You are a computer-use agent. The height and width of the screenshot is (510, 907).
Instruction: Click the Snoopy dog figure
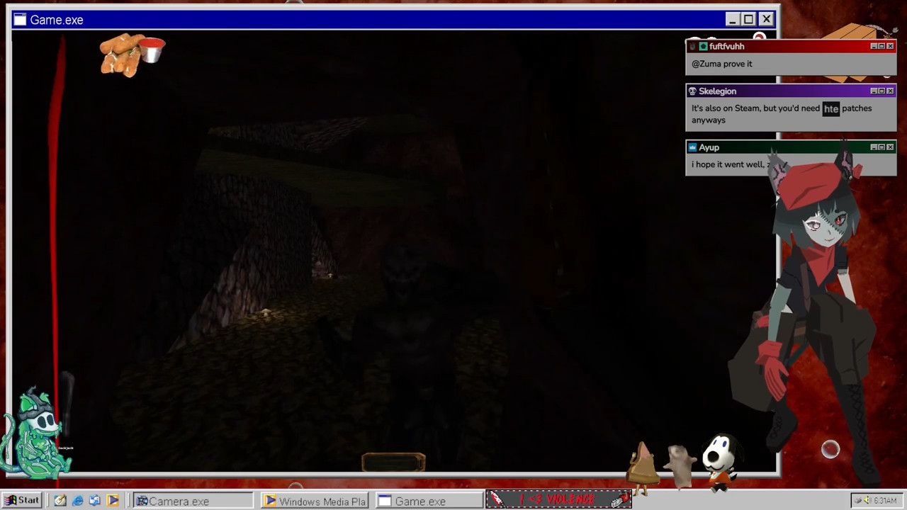coord(721,462)
